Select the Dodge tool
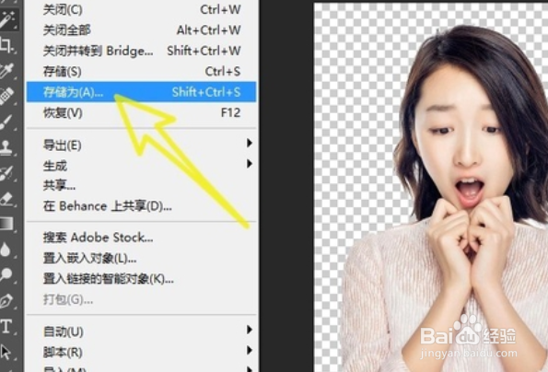This screenshot has height=372, width=548. [x=7, y=275]
